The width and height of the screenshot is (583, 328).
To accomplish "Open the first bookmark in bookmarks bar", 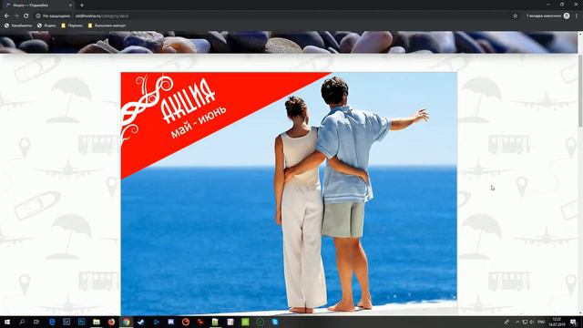I will click(x=18, y=26).
